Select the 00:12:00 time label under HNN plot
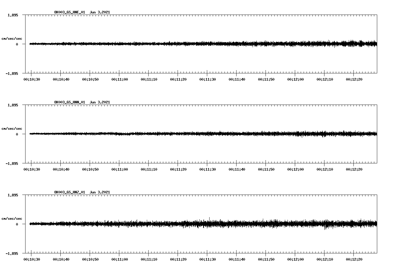Screen dimensions: 398x270 pos(295,169)
